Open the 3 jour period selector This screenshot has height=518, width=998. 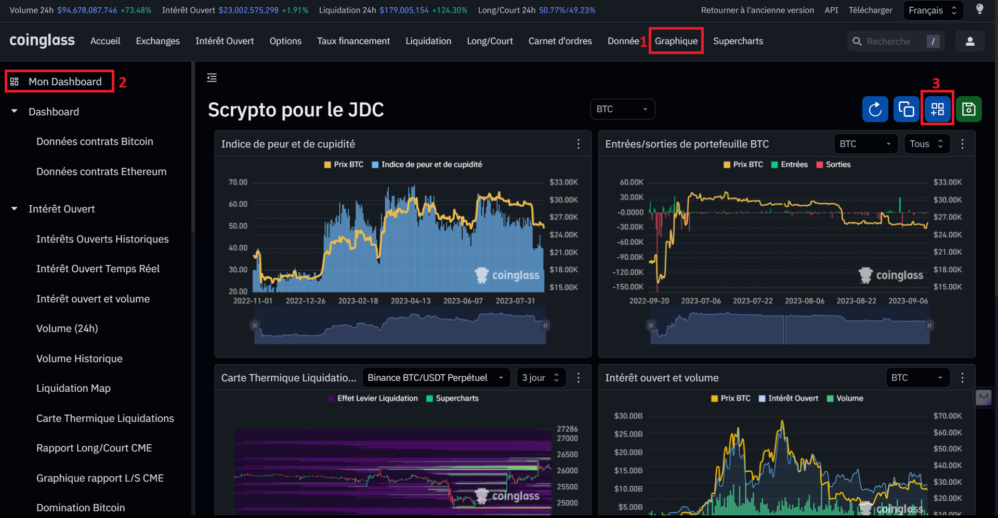coord(541,378)
